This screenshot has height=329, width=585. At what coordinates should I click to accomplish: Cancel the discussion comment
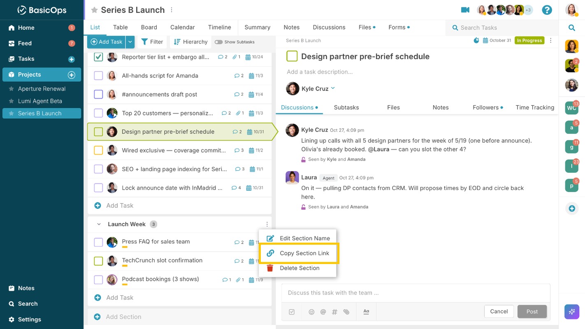[499, 311]
